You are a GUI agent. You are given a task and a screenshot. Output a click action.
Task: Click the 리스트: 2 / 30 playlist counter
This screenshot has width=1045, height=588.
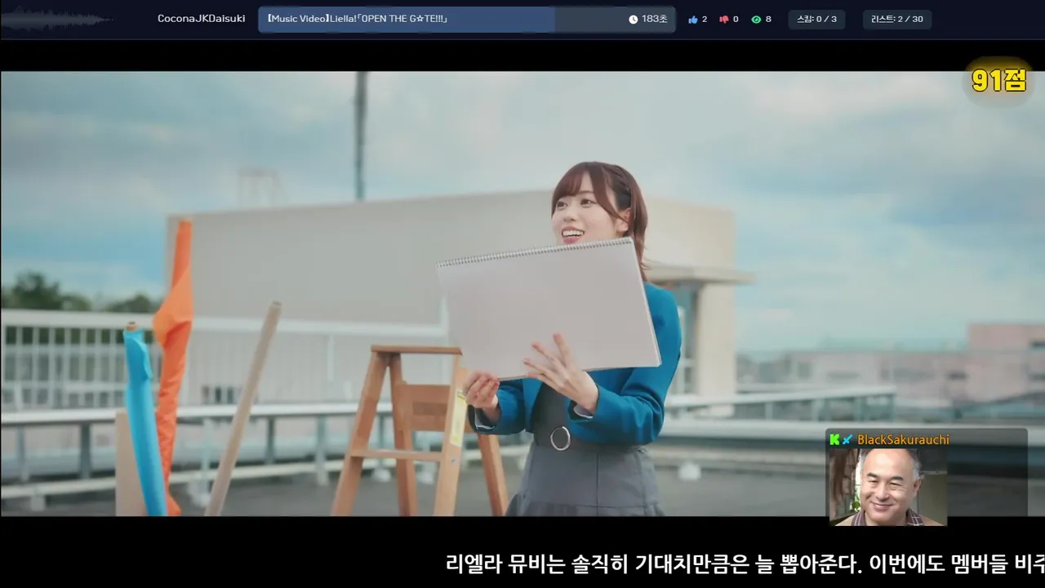pyautogui.click(x=897, y=20)
